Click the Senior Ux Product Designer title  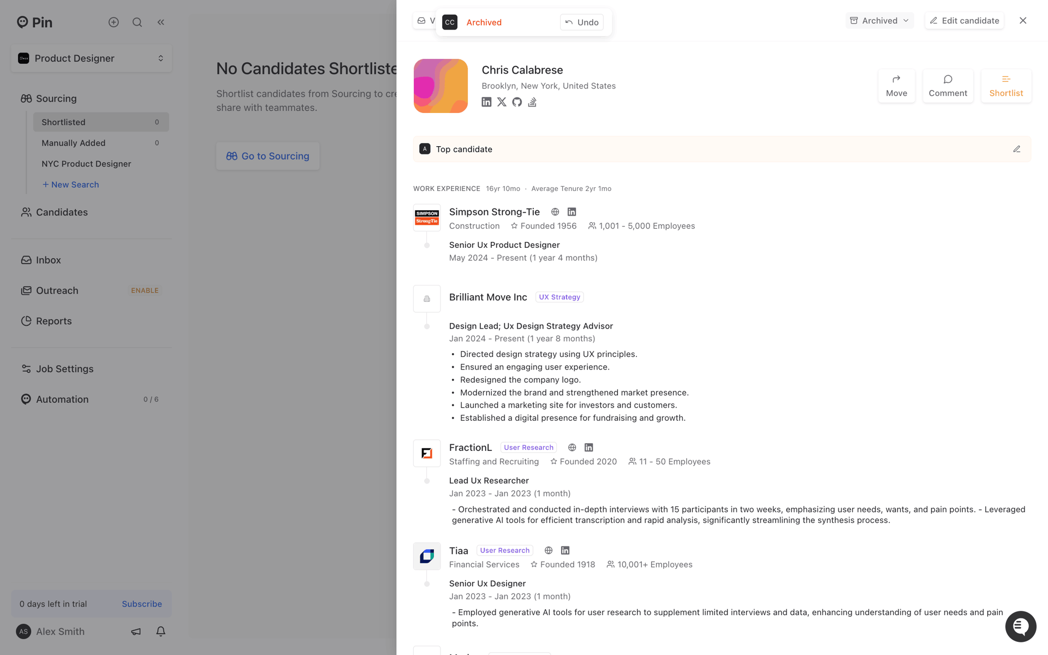pyautogui.click(x=504, y=245)
